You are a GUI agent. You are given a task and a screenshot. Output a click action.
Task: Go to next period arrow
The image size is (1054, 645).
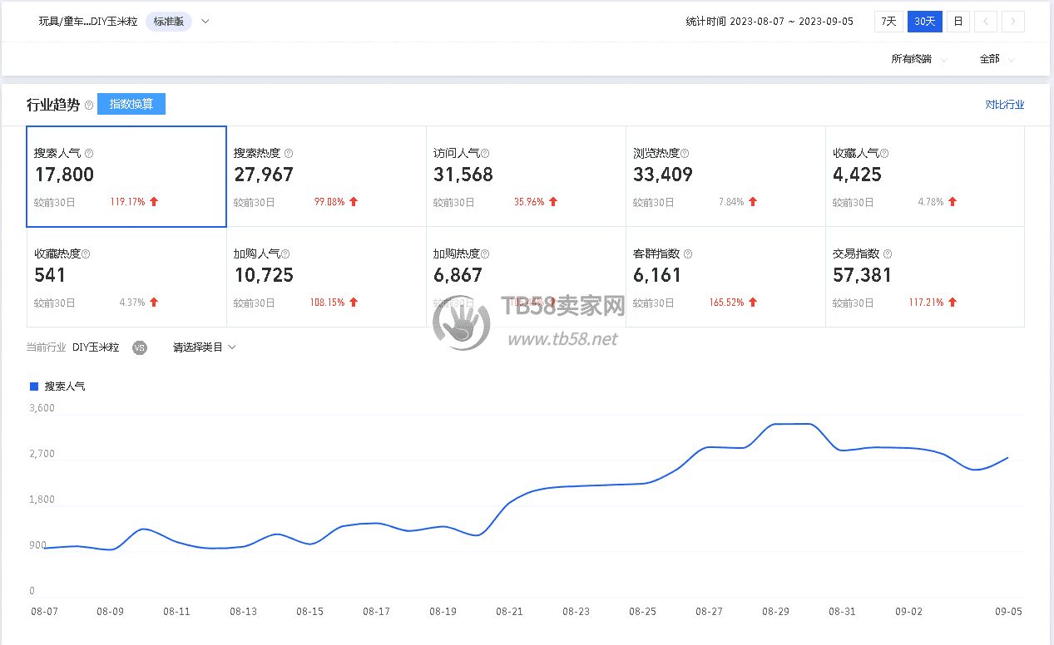1013,22
